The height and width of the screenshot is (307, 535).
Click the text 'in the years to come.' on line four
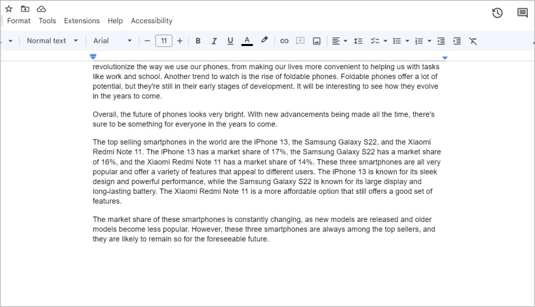tap(127, 96)
